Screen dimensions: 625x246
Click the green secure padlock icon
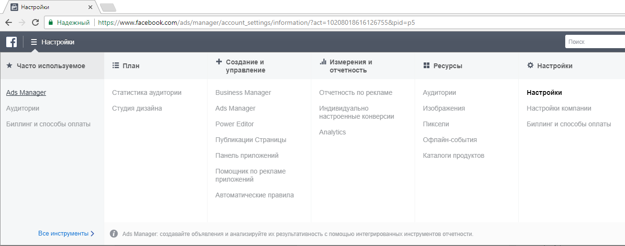tap(51, 22)
